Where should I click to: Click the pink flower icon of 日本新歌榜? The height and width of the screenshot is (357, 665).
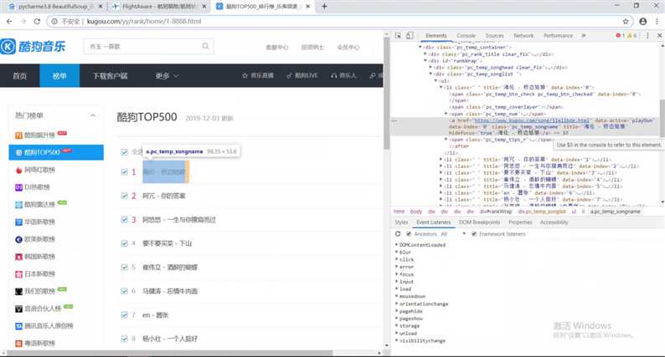pyautogui.click(x=18, y=274)
